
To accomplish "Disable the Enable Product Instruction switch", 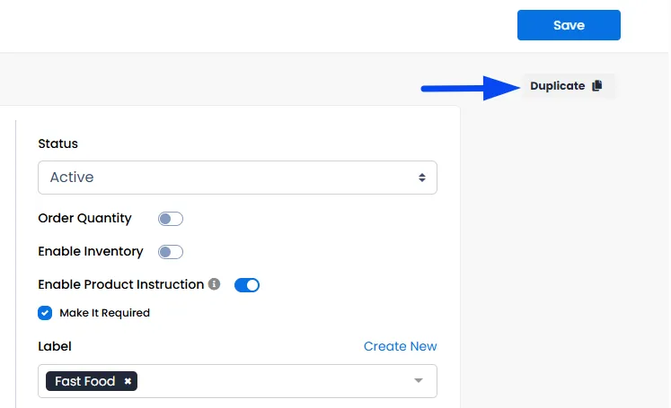I will (247, 285).
